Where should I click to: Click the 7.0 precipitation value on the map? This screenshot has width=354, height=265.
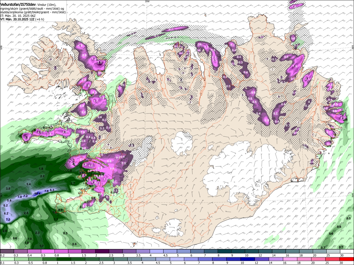click(x=20, y=197)
